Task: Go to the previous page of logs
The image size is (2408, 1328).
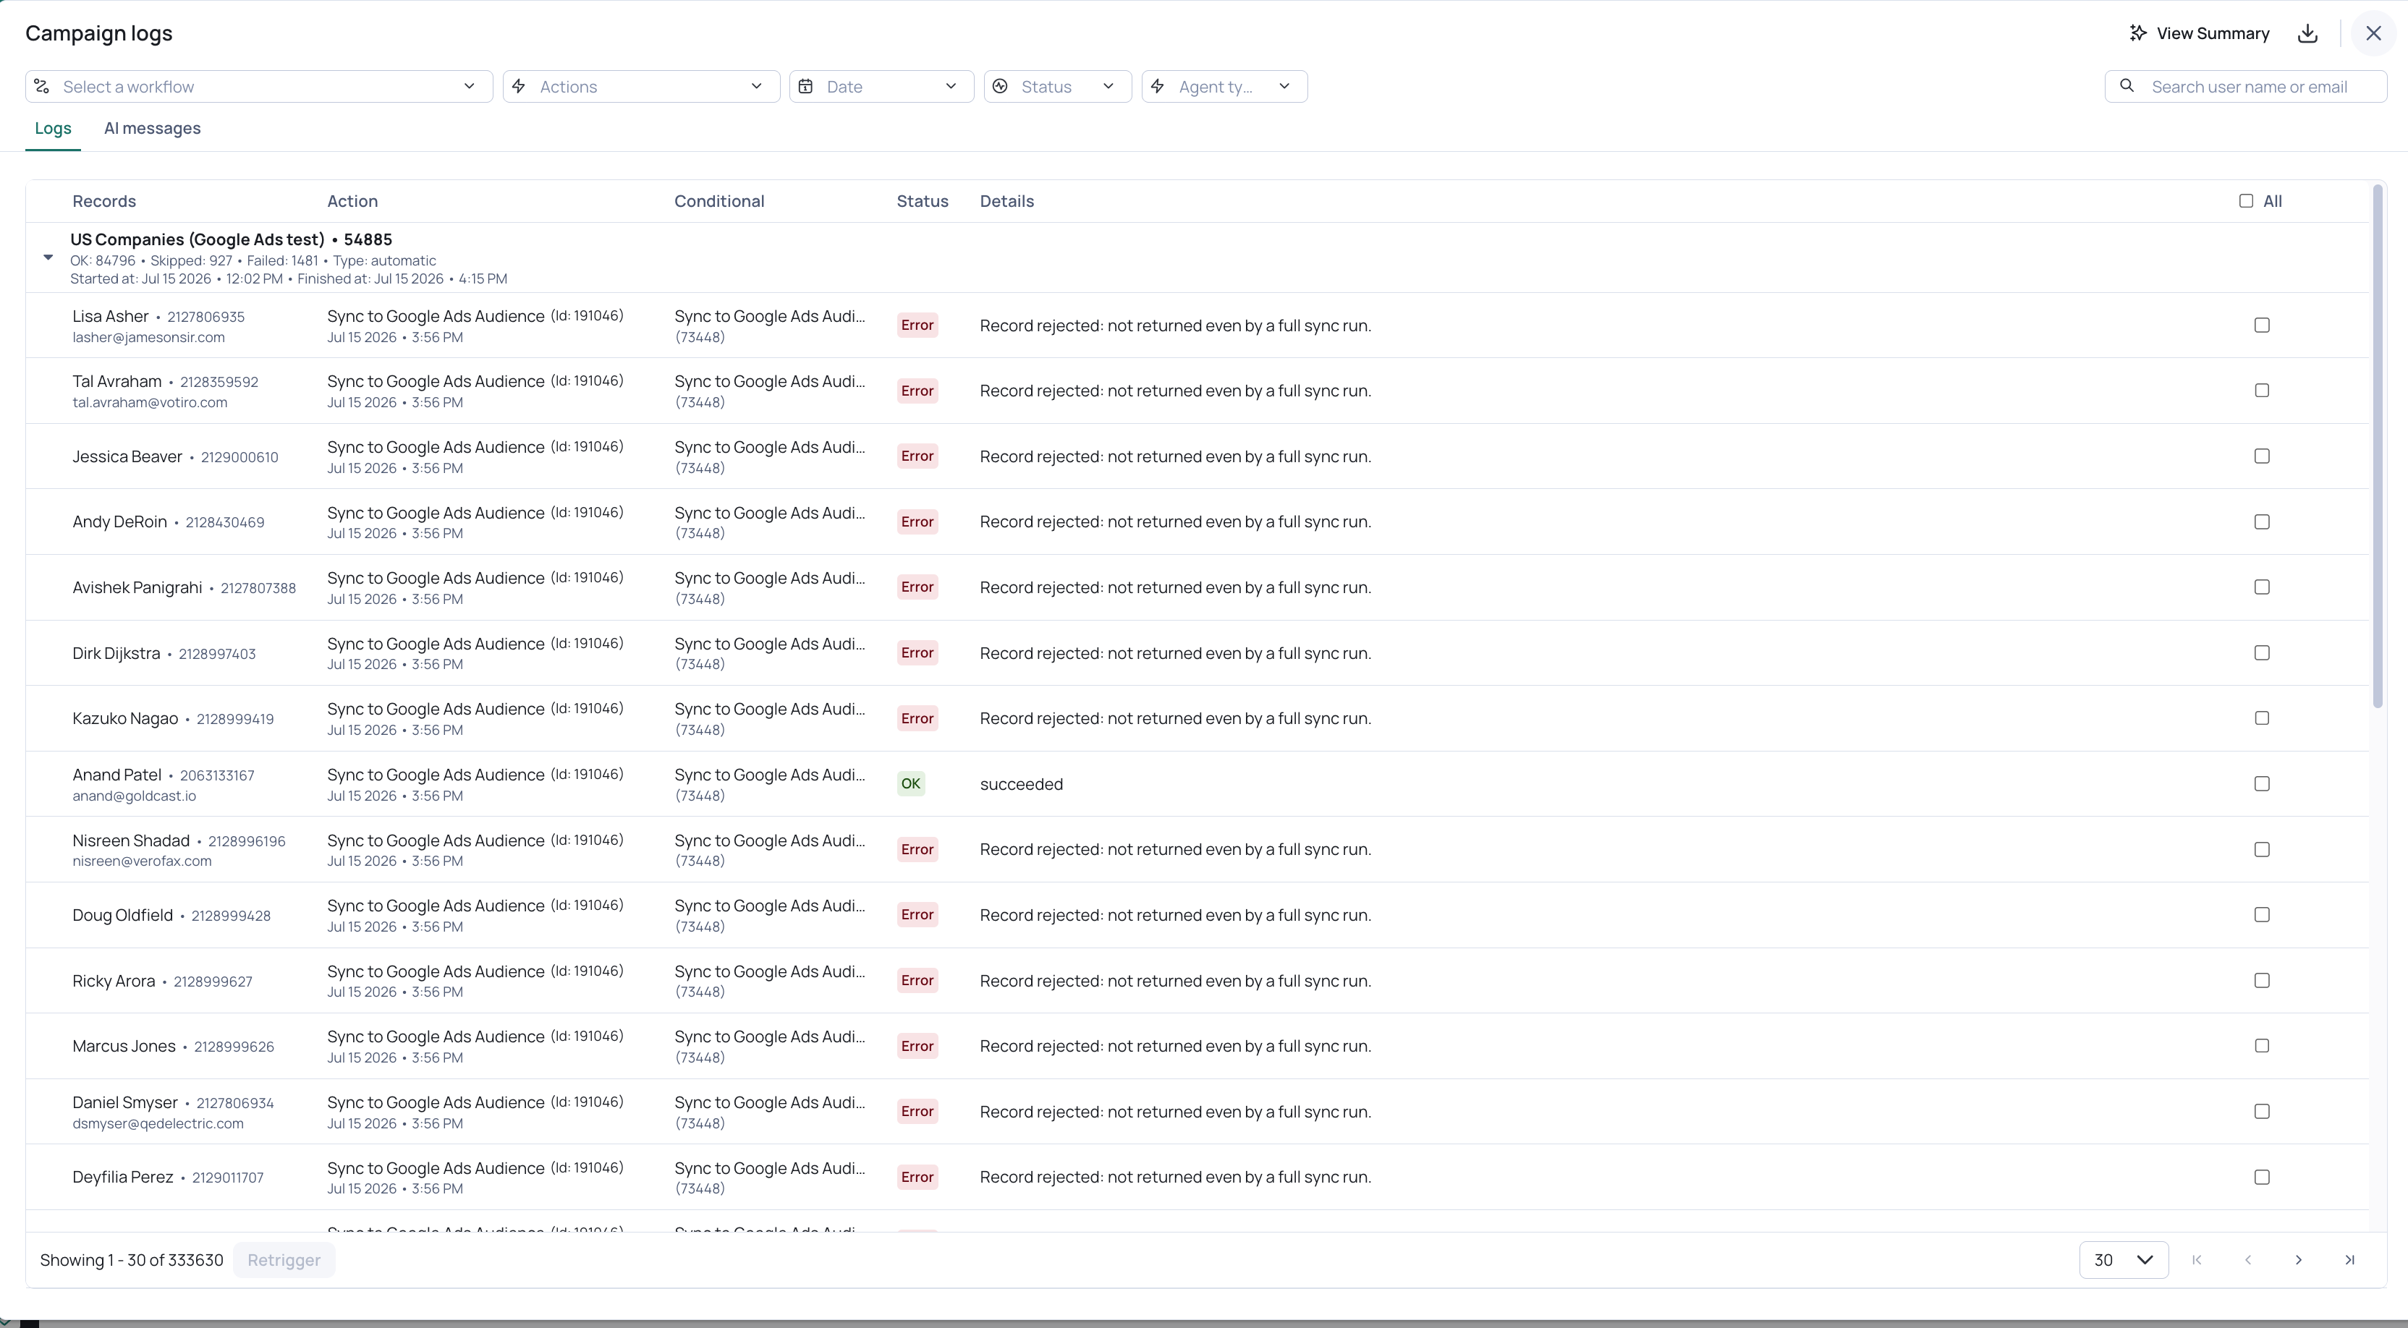Action: click(2248, 1260)
